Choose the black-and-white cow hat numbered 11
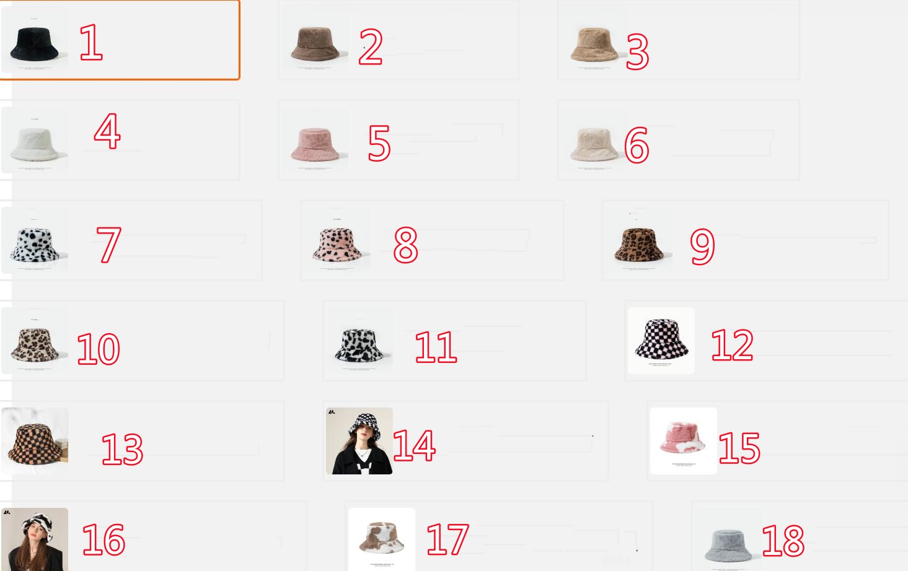 (359, 341)
